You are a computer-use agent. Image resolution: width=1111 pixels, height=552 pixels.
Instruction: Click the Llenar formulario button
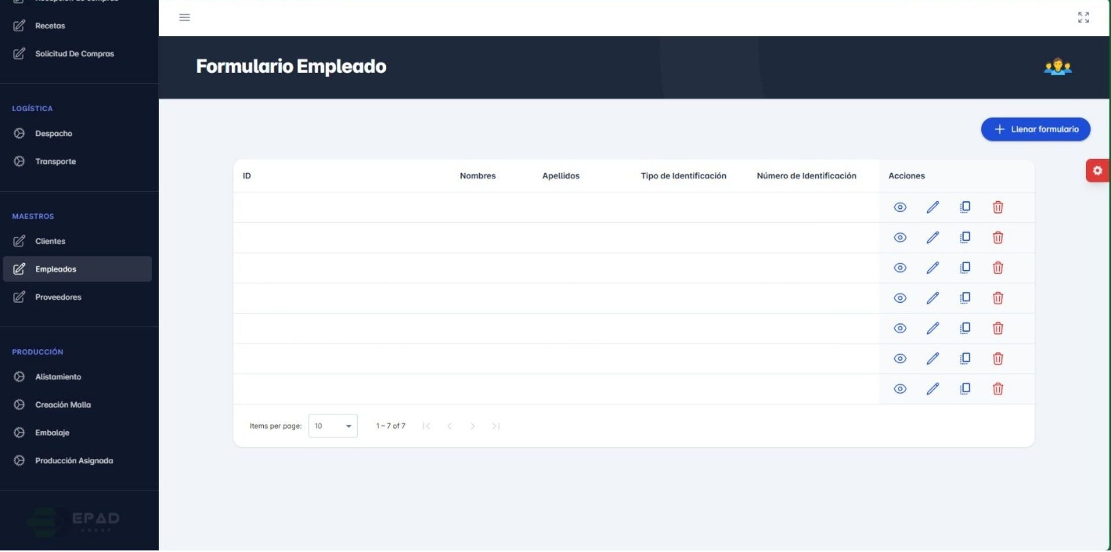tap(1035, 129)
